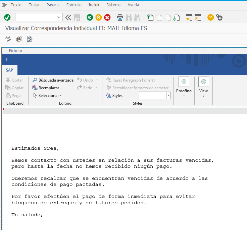Image resolution: width=247 pixels, height=230 pixels.
Task: Go to Previous Page icon
Action: pos(159,17)
